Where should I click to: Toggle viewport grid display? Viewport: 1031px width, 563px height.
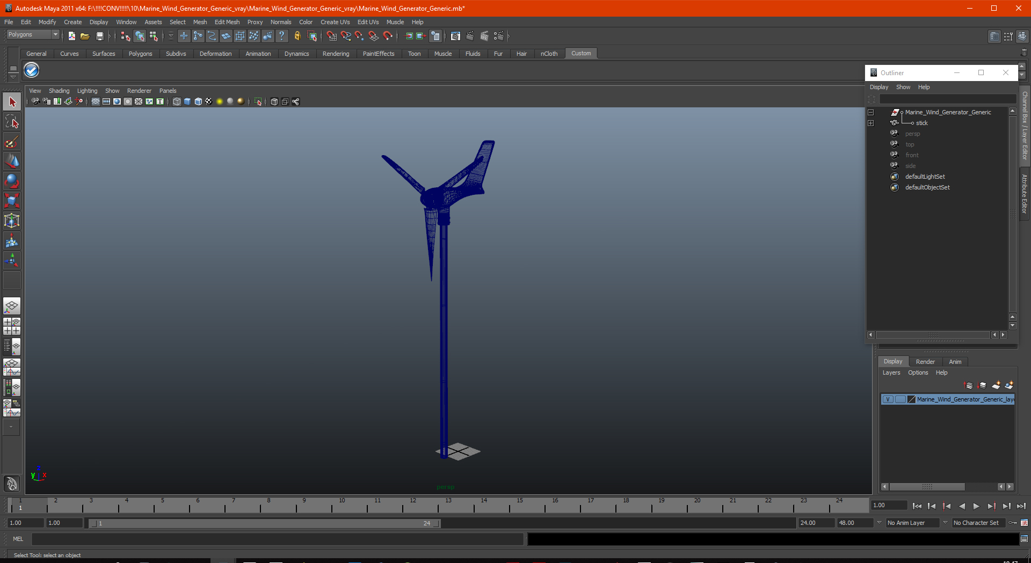(96, 101)
